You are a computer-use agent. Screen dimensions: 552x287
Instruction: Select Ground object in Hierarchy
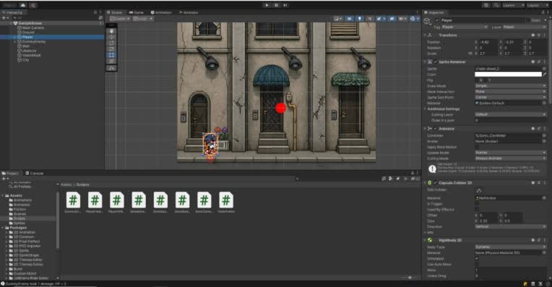28,32
